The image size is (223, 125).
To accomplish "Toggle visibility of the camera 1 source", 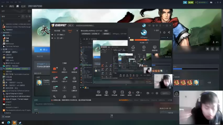I will click(x=52, y=34).
